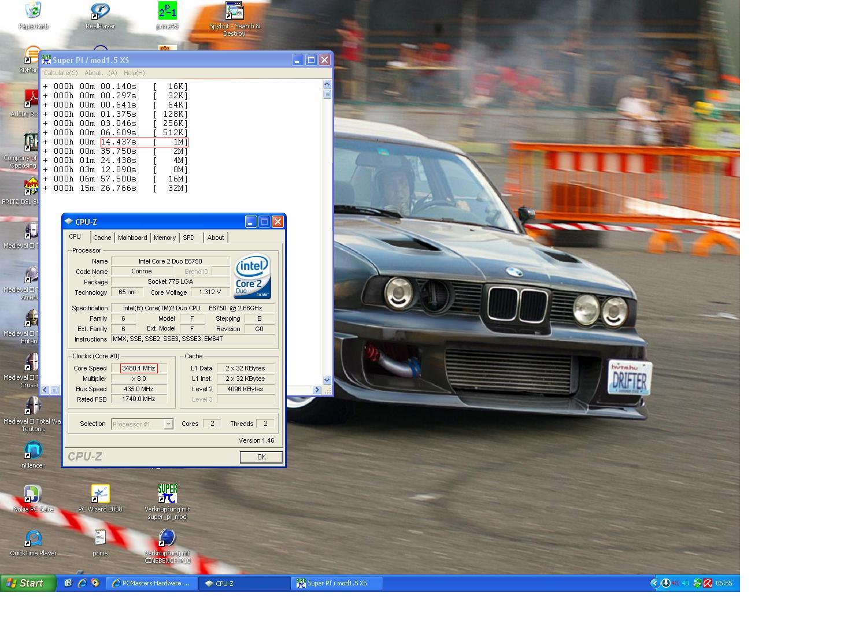Click the Rated FSB 1740.0 MHz value
Image resolution: width=851 pixels, height=638 pixels.
139,399
